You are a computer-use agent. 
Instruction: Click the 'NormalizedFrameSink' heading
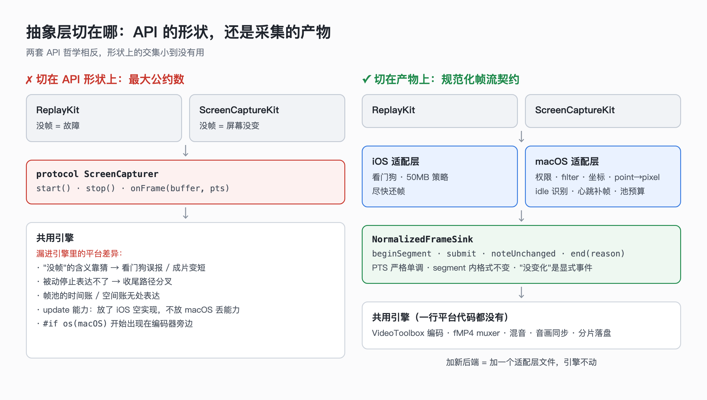click(422, 239)
